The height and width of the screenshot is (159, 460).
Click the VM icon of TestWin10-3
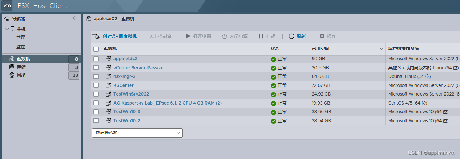[108, 112]
